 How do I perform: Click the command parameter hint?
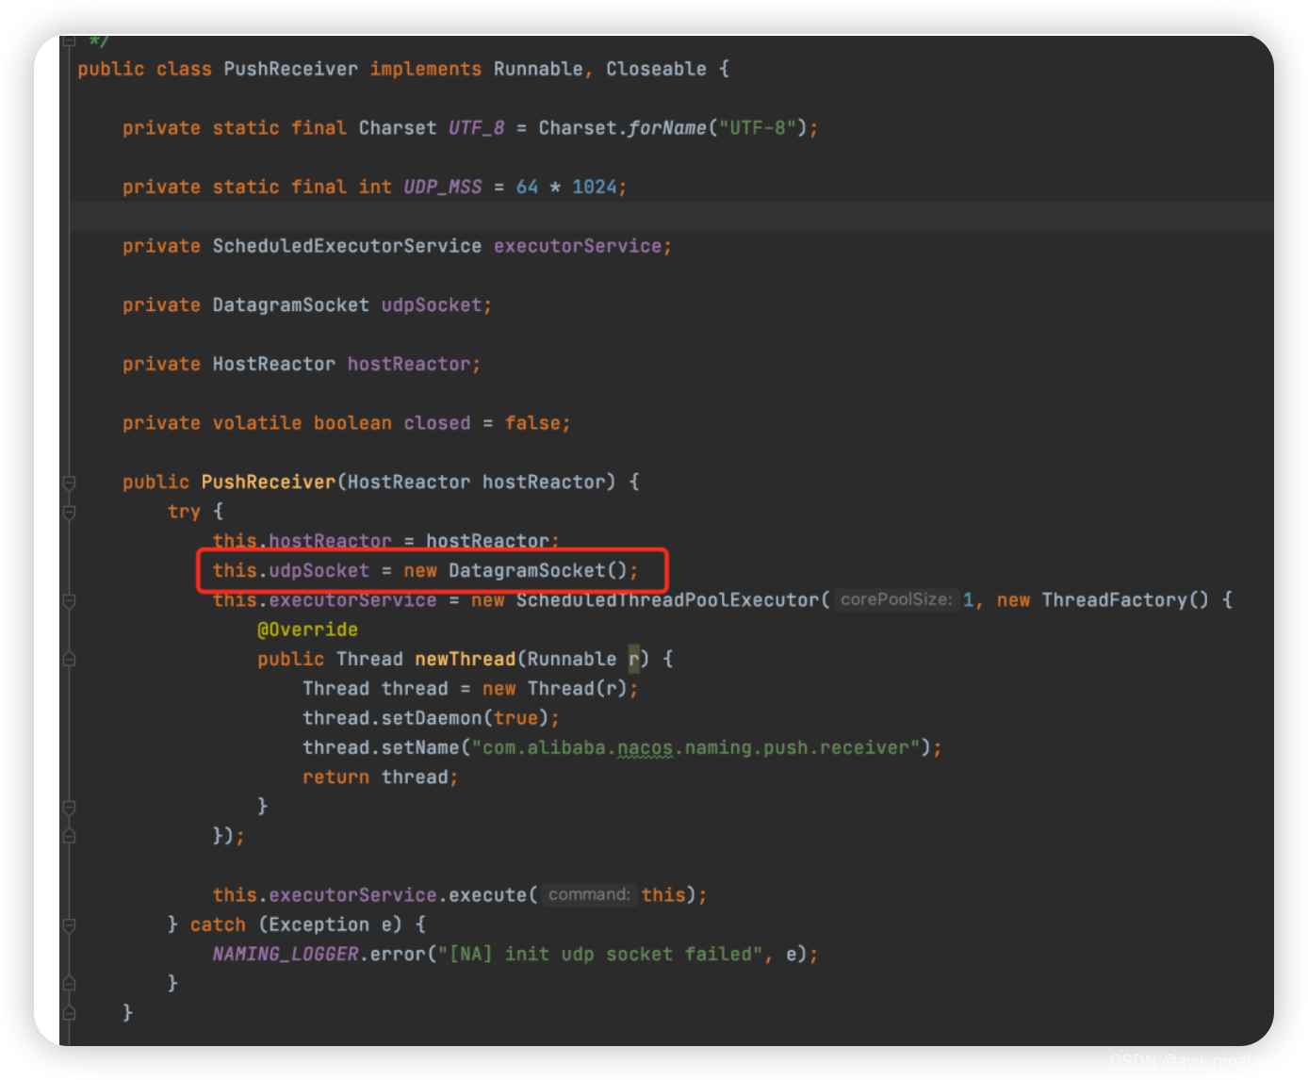tap(589, 894)
